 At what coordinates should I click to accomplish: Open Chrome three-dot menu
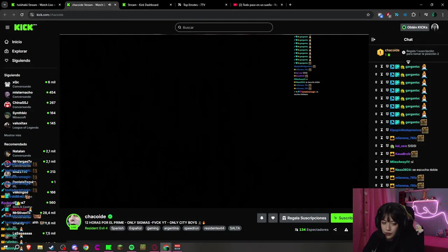443,15
